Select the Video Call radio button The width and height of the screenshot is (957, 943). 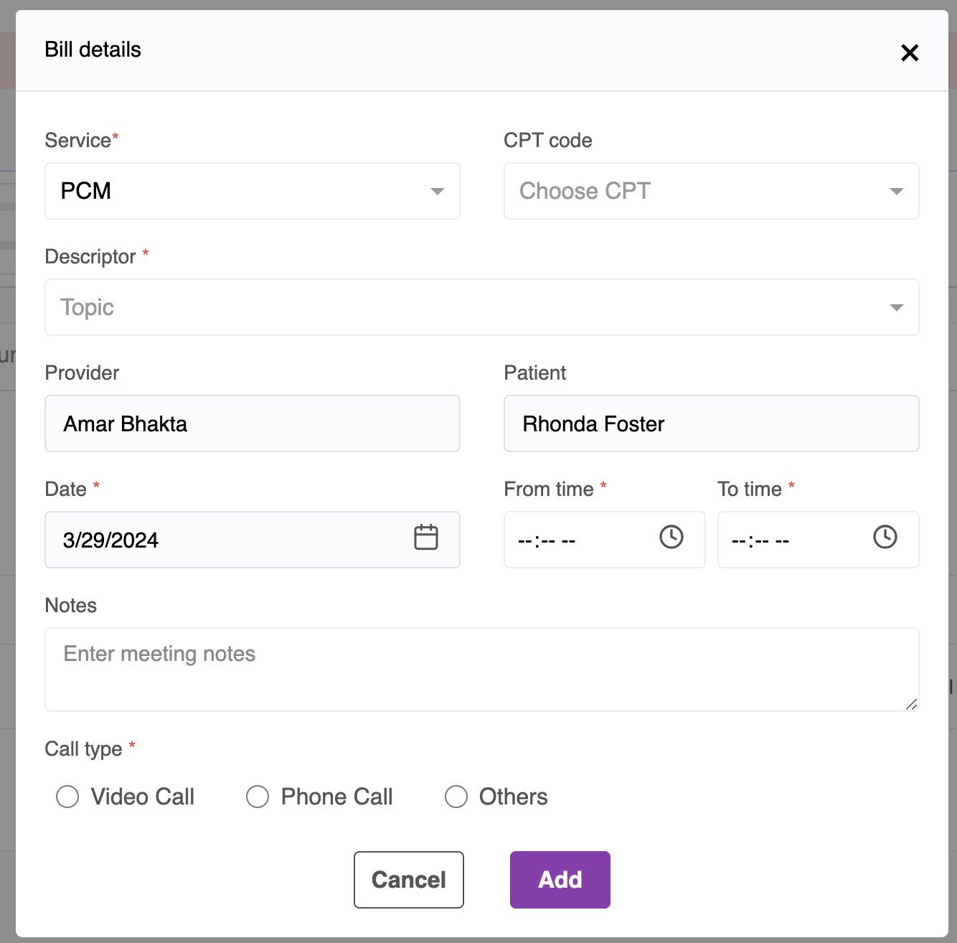click(x=67, y=797)
